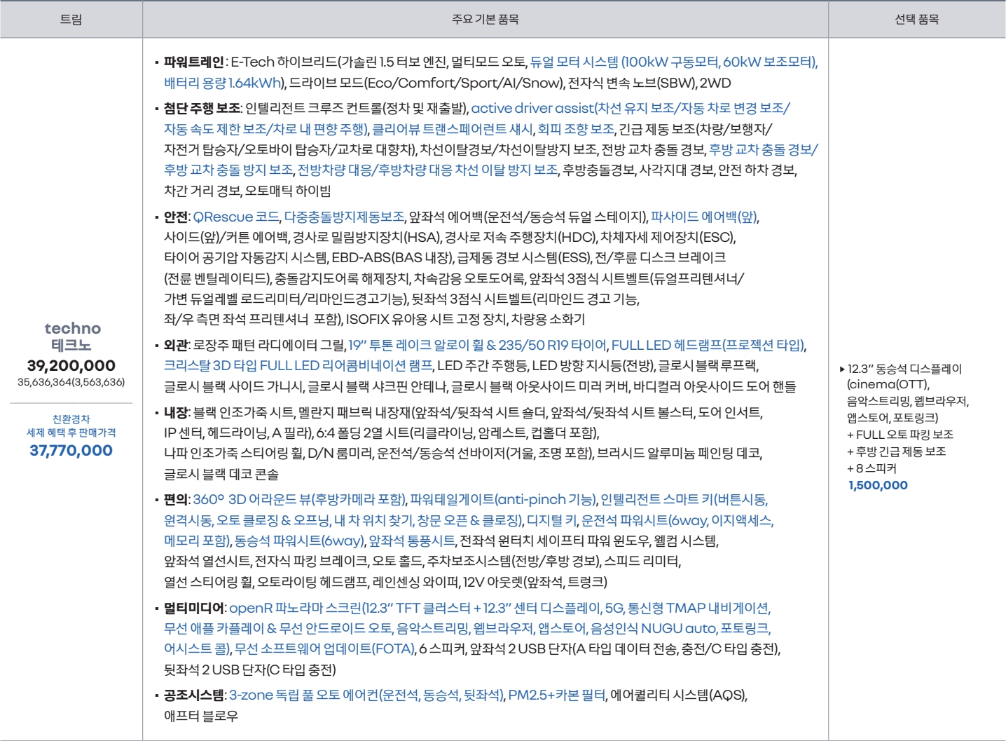Screen dimensions: 1006x741
Task: Click '무선 소프트웨어 업데이트(FOTA)' text
Action: pyautogui.click(x=324, y=649)
